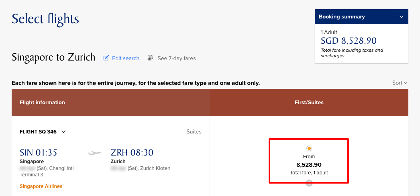The height and width of the screenshot is (196, 420).
Task: Click the SIN 01:35 departure time
Action: [39, 153]
